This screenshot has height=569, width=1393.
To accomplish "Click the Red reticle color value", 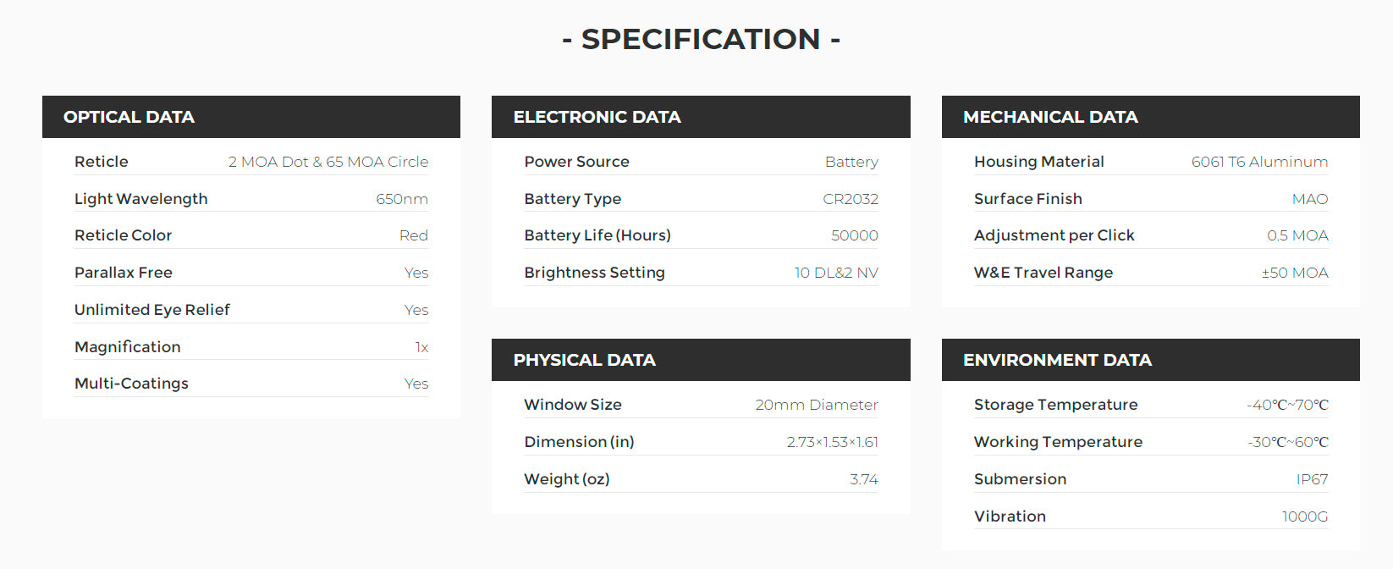I will click(x=414, y=235).
